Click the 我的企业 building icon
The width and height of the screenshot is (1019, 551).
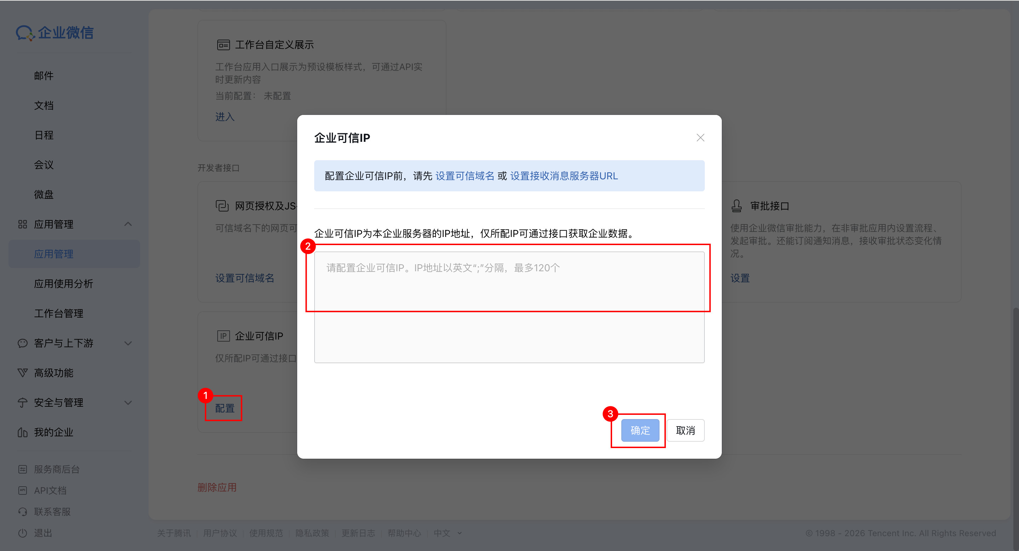[x=23, y=432]
